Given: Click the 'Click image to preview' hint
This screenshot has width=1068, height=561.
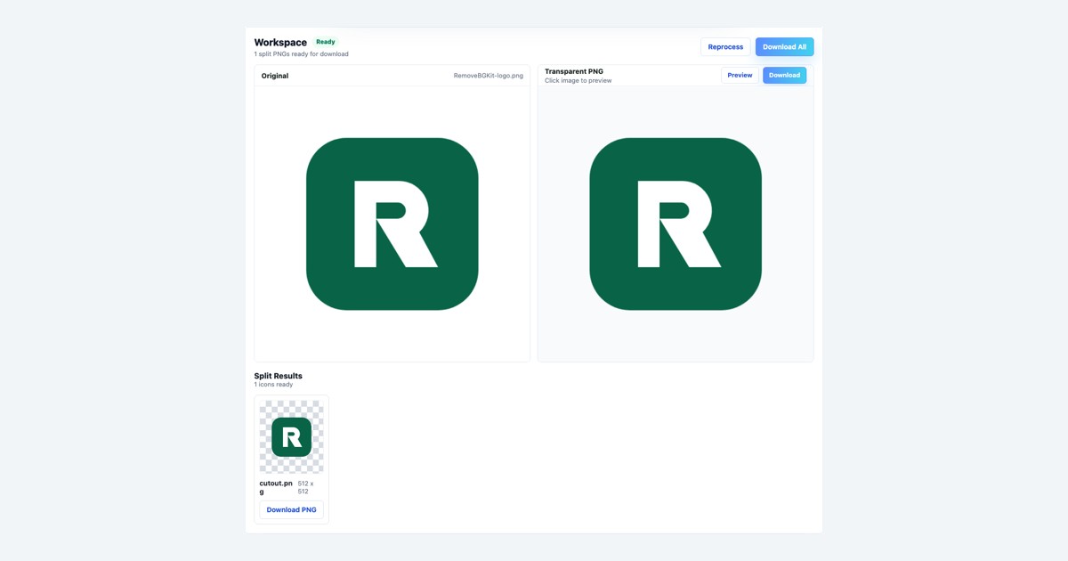Looking at the screenshot, I should [x=578, y=81].
